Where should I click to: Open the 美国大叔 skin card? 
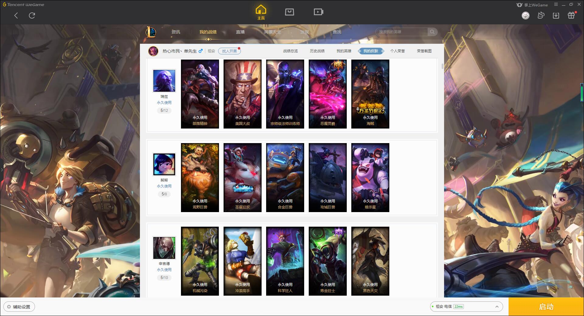click(242, 94)
